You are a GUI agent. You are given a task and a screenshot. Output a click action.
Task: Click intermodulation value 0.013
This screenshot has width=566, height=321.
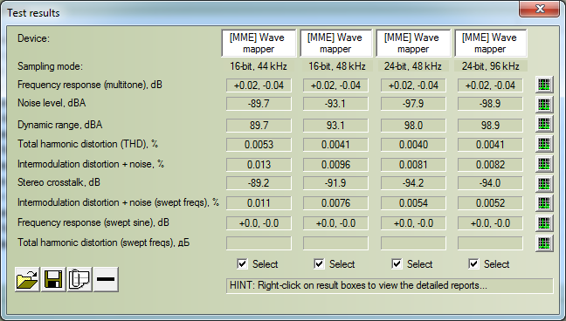click(259, 165)
